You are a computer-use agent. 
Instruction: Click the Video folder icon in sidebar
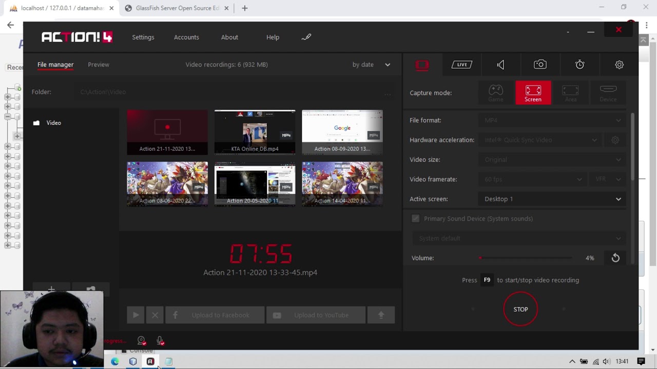(x=36, y=123)
